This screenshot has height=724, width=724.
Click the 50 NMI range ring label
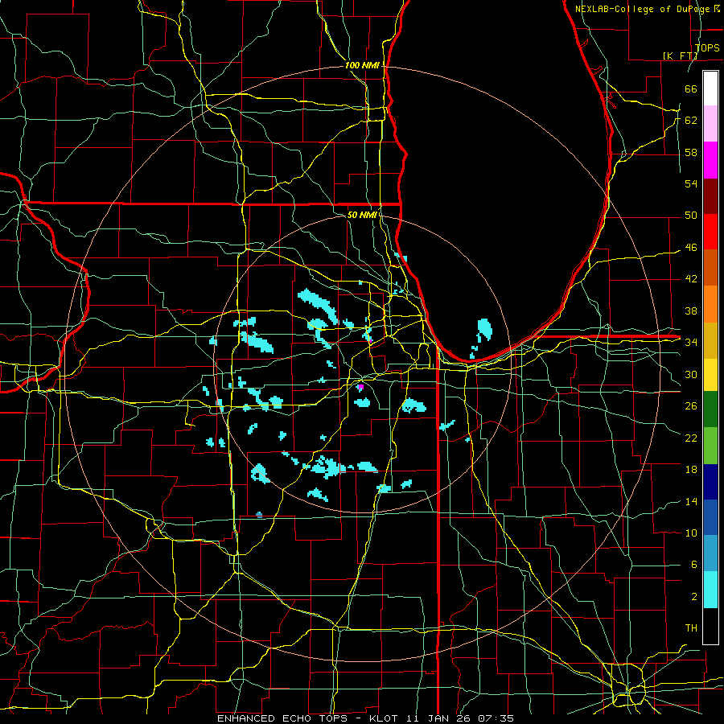[x=362, y=215]
